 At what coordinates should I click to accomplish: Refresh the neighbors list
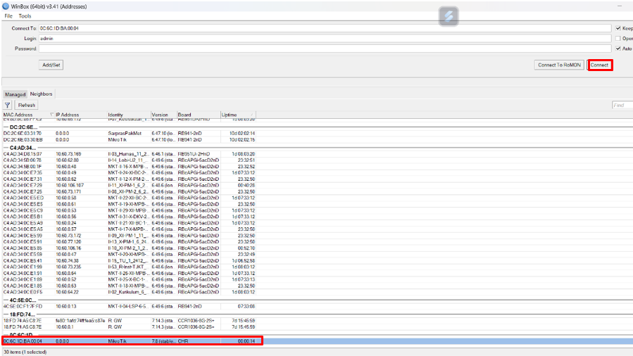coord(27,105)
